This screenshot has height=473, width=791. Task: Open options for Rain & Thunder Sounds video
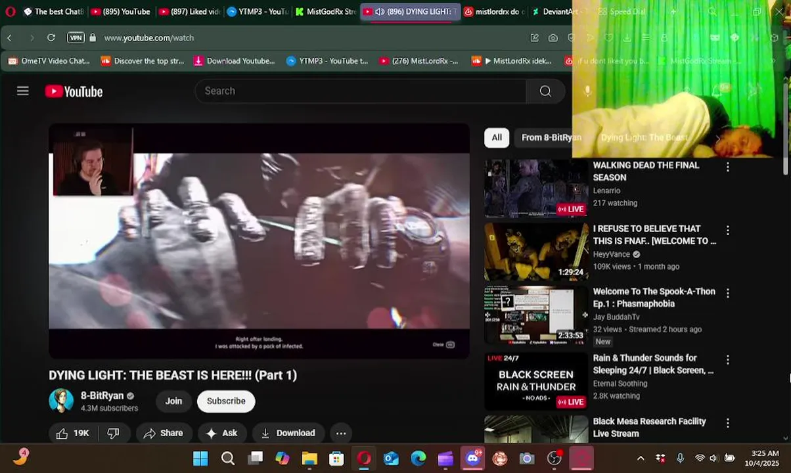point(727,360)
